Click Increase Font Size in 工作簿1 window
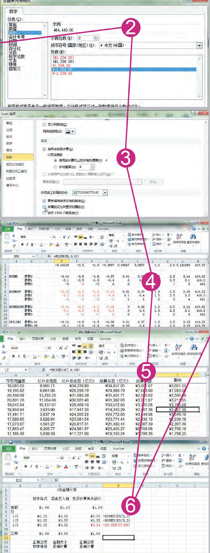 pos(64,237)
